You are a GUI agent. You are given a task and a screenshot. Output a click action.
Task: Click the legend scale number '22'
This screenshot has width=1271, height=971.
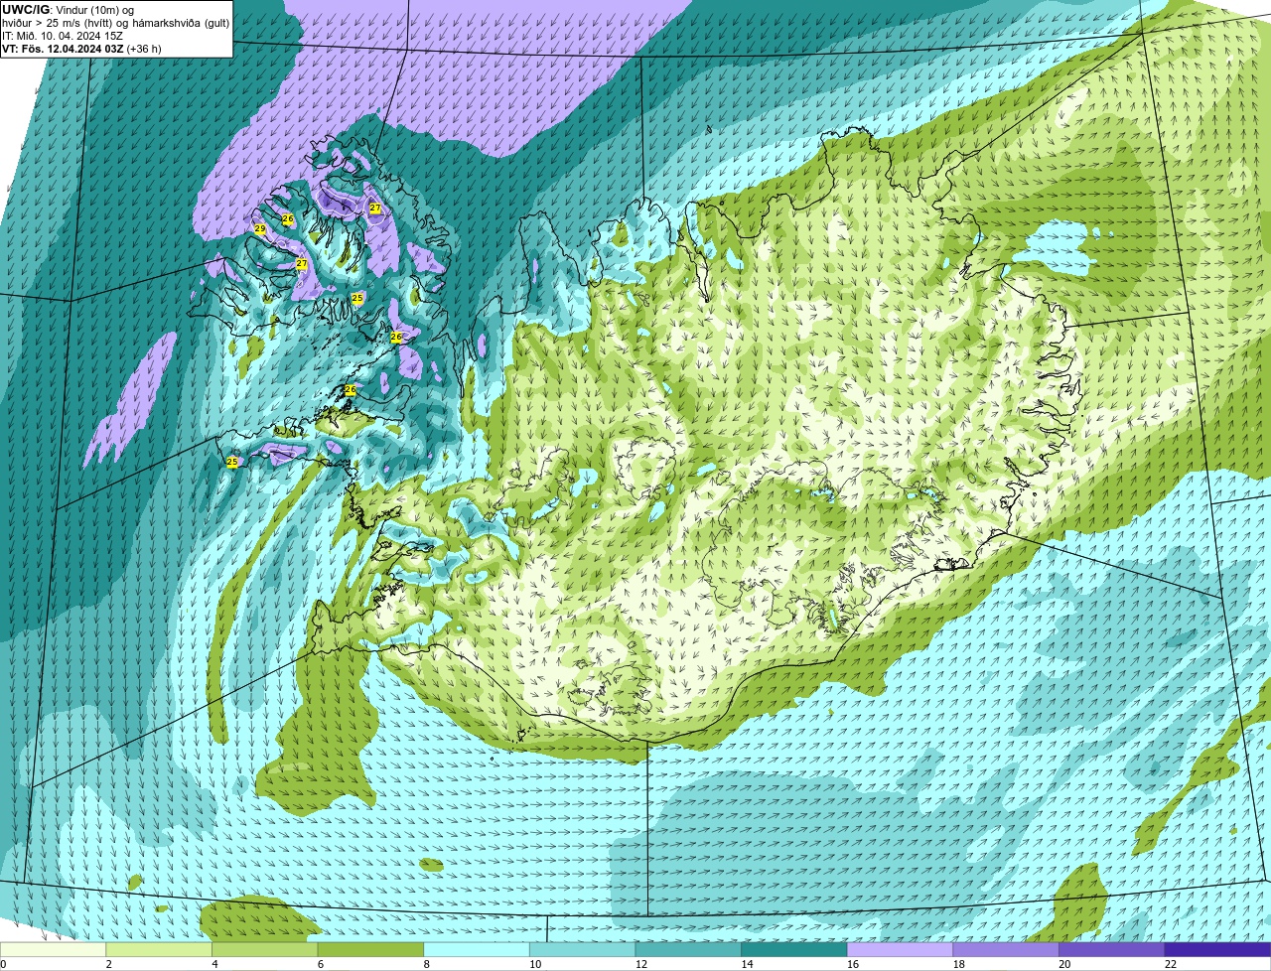[1171, 964]
